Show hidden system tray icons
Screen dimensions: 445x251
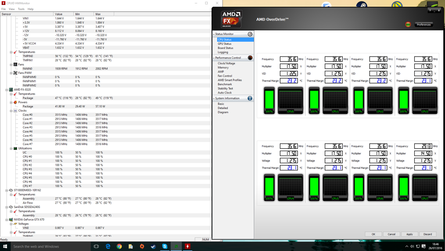click(x=407, y=247)
